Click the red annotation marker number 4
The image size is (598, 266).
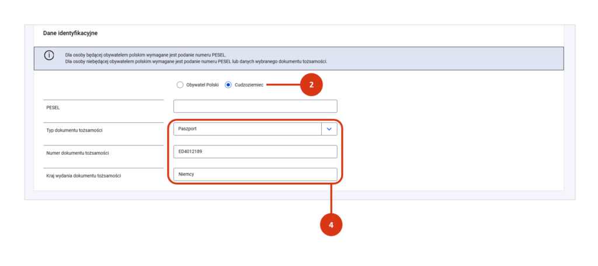pos(331,225)
